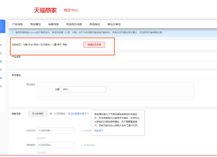Click the info icon in blue notice bar

[12, 32]
